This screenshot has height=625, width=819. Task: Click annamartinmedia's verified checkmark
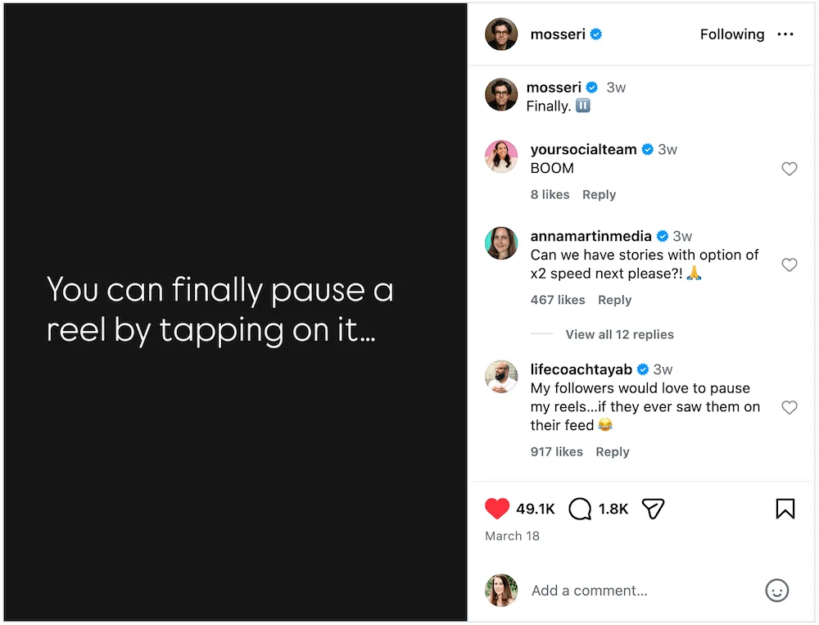click(662, 235)
